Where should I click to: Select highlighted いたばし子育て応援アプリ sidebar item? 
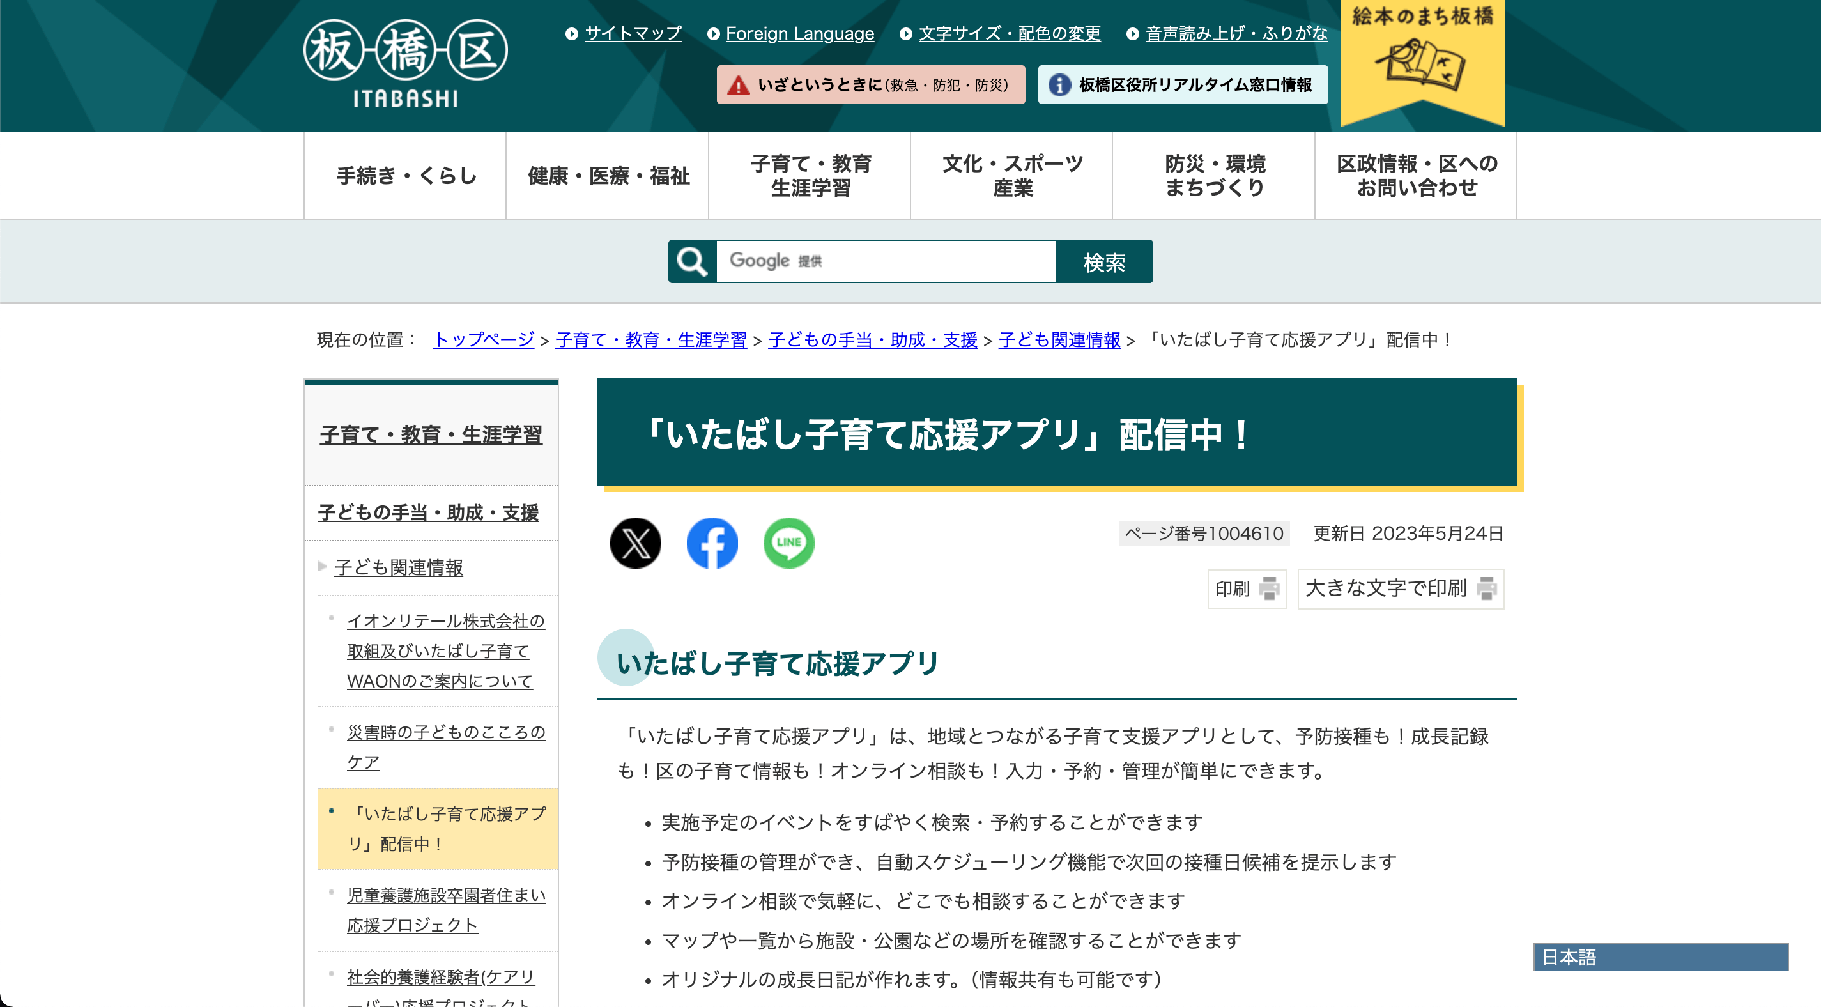438,829
